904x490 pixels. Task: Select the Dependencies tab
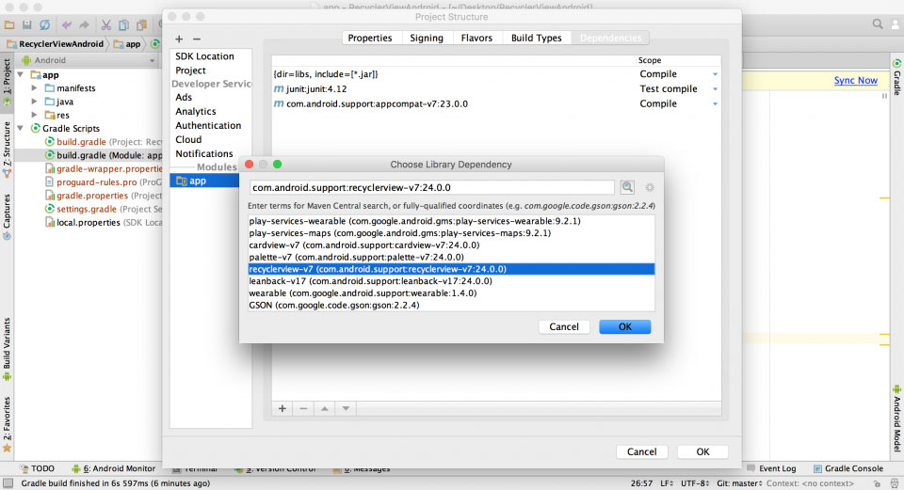click(610, 38)
